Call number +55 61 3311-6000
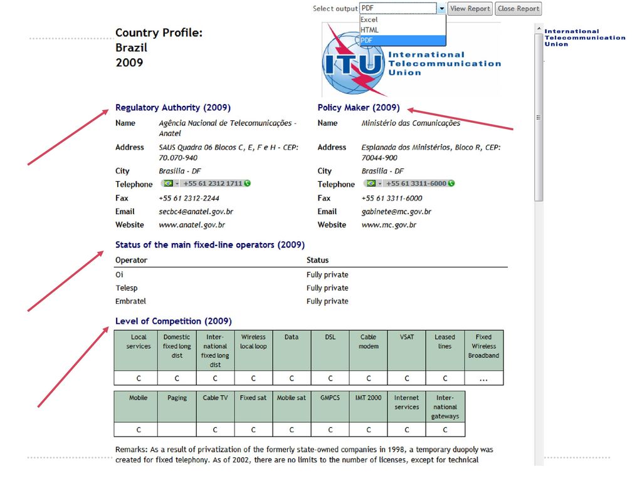 416,184
